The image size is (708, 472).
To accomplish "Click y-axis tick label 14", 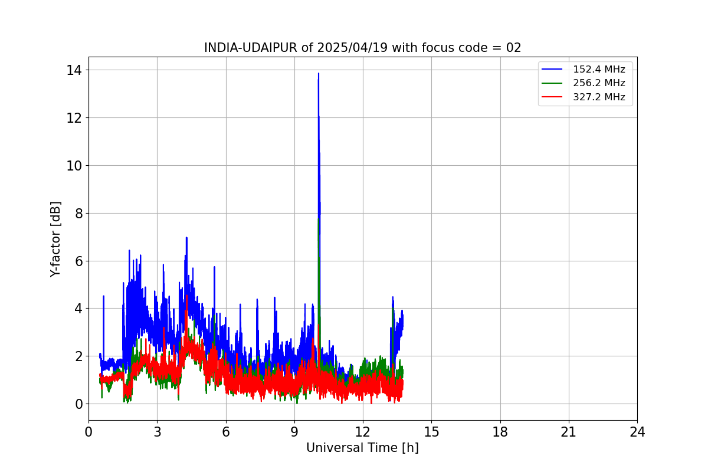I will pyautogui.click(x=74, y=70).
